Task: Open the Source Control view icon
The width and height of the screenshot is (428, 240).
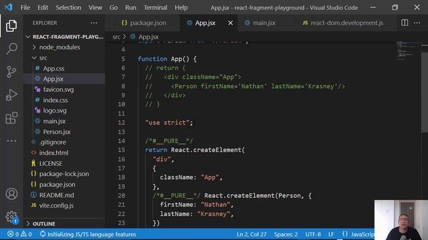Action: coord(11,72)
